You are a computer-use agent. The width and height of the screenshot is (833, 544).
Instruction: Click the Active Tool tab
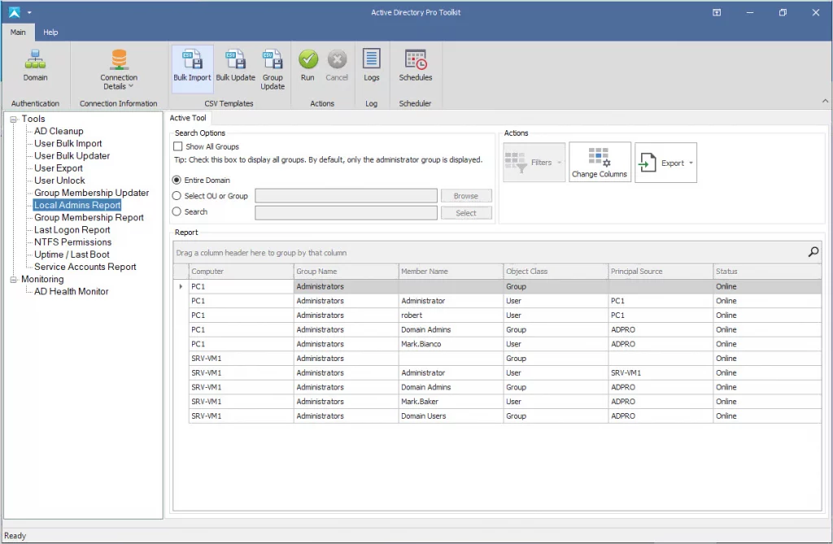point(188,118)
